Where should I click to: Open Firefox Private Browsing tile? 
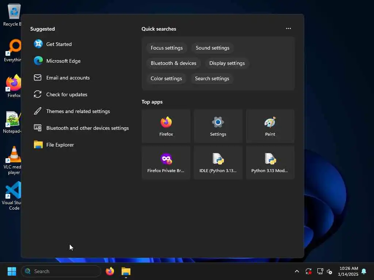click(x=166, y=163)
